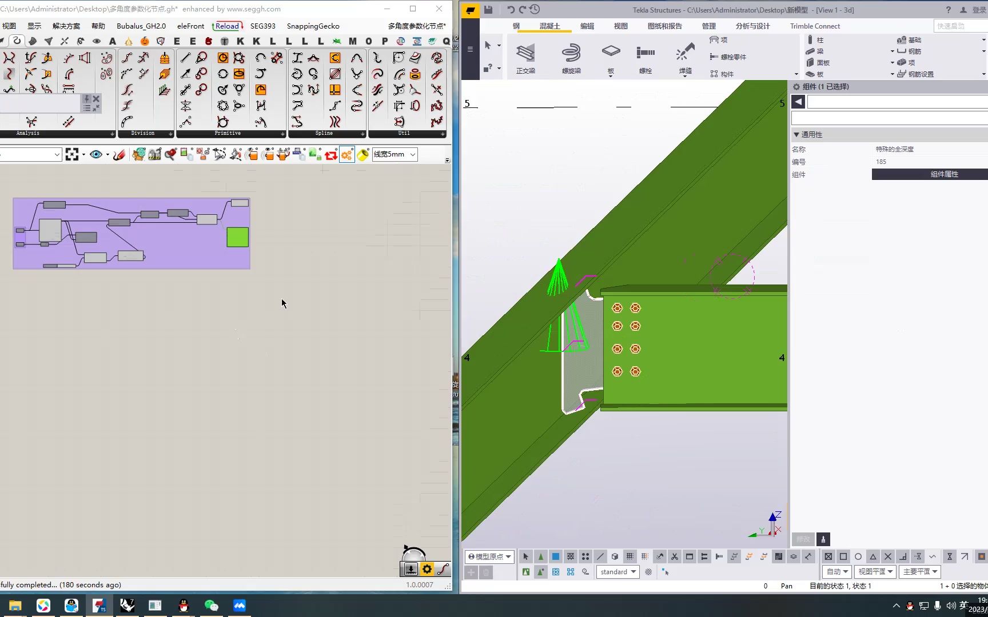Viewport: 988px width, 617px height.
Task: Click the green node on Grasshopper canvas
Action: (x=238, y=237)
